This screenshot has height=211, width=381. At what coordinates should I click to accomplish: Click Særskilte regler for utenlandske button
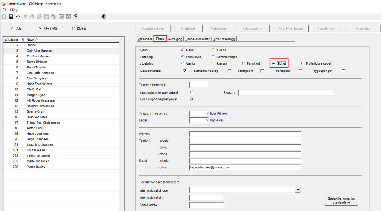[341, 201]
